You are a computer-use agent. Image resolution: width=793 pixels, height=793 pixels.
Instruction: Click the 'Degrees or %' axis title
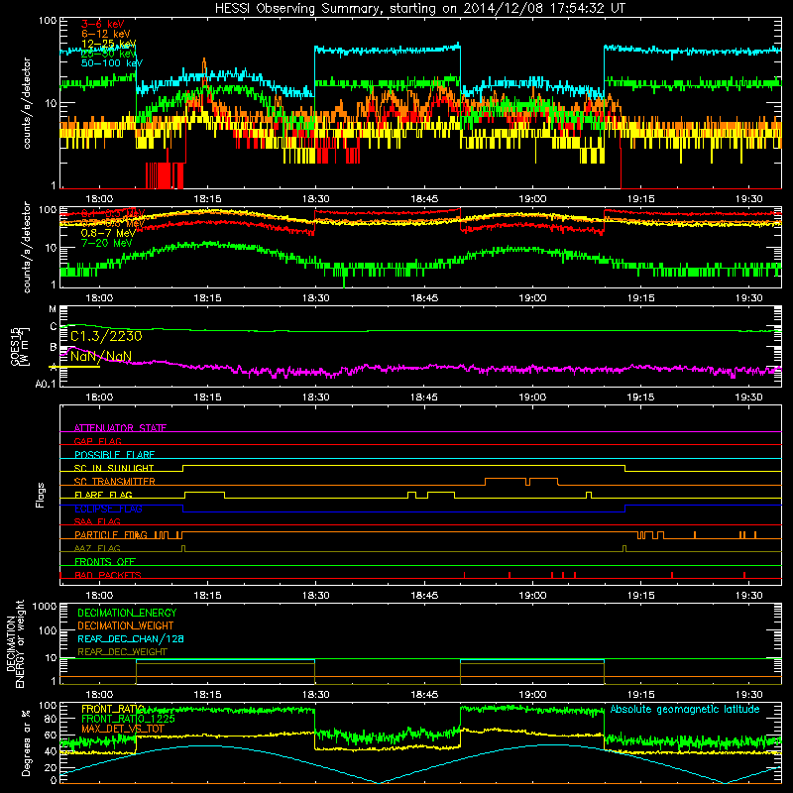click(26, 742)
